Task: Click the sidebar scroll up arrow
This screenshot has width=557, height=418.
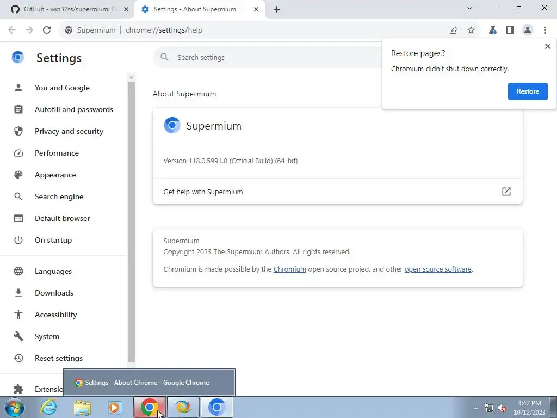Action: click(x=131, y=77)
